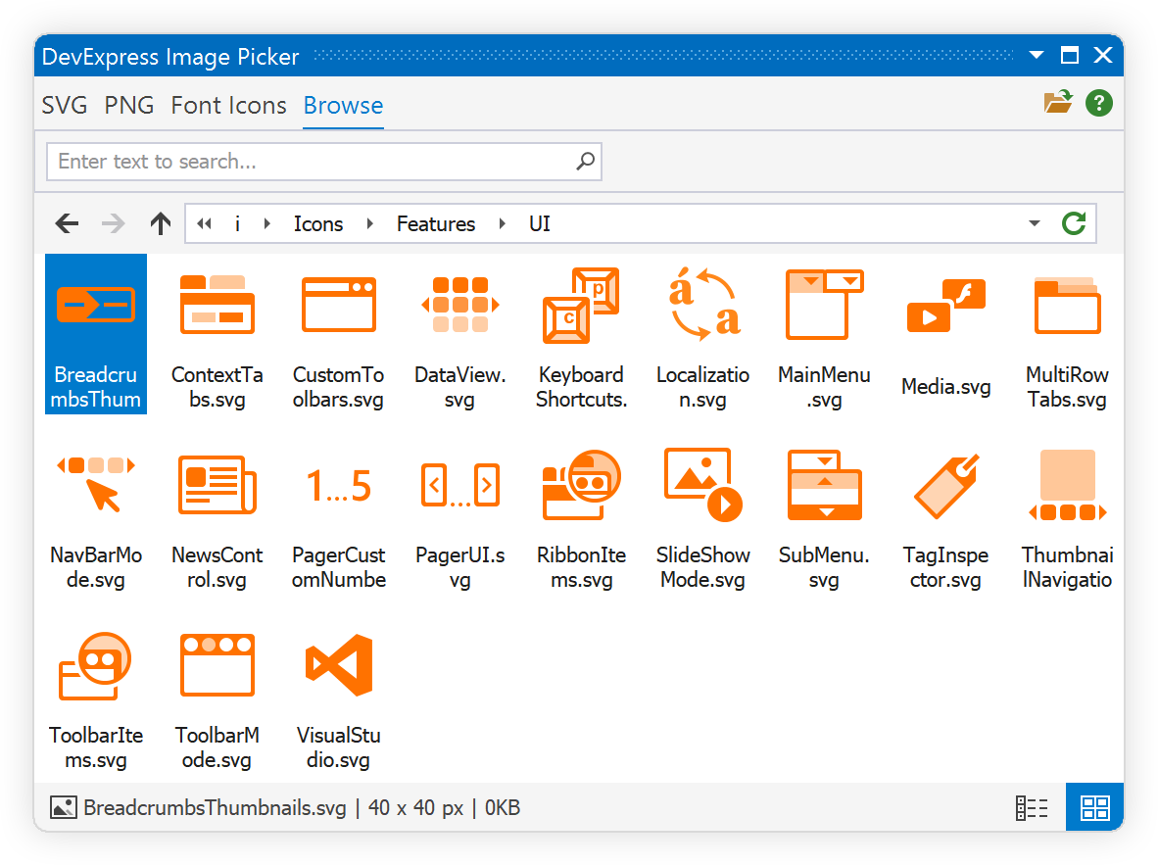Switch to the SVG tab
Image resolution: width=1158 pixels, height=866 pixels.
[65, 106]
